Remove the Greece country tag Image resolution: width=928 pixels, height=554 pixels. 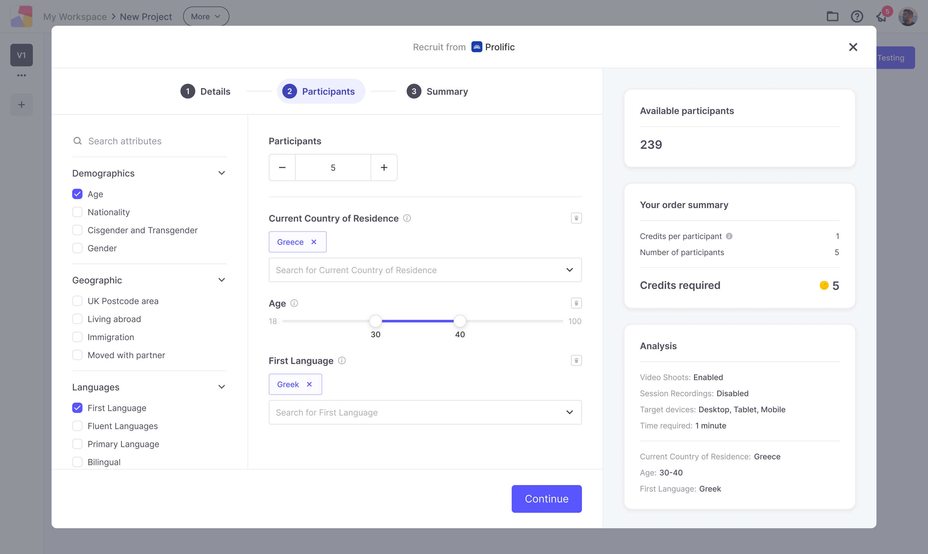coord(314,242)
